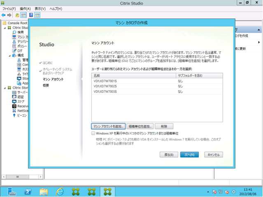The width and height of the screenshot is (263, 197).
Task: Select the ホスト node icon under 構成
Action: [x=19, y=69]
